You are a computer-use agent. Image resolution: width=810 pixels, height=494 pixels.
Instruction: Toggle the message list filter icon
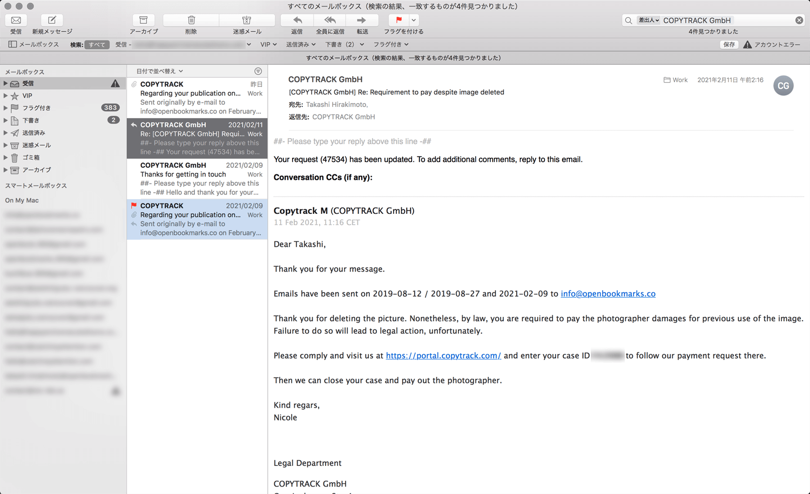[258, 71]
